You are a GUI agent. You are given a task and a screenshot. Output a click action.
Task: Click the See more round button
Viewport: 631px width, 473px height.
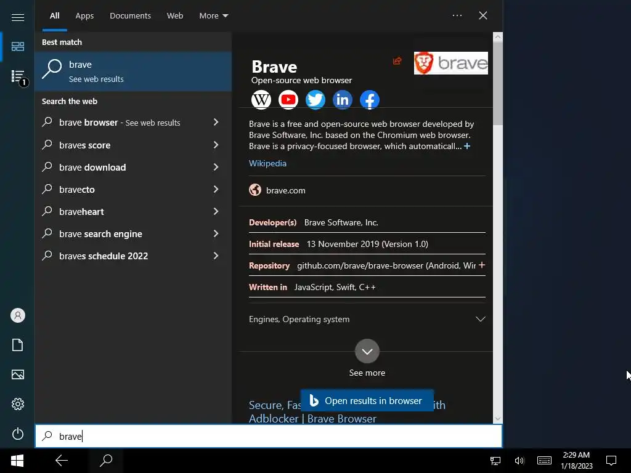[367, 351]
